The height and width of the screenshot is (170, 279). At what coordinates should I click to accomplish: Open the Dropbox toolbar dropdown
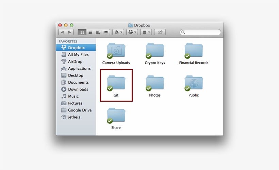click(132, 32)
